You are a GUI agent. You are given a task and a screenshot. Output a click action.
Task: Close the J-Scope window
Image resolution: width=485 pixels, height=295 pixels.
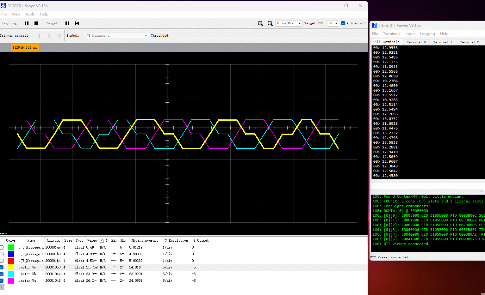tap(361, 6)
